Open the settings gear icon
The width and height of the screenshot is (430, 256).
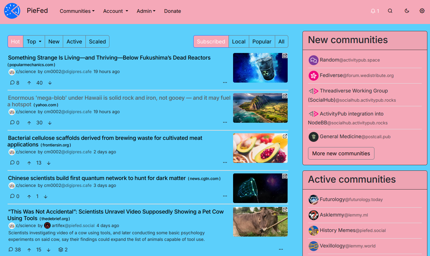point(422,11)
